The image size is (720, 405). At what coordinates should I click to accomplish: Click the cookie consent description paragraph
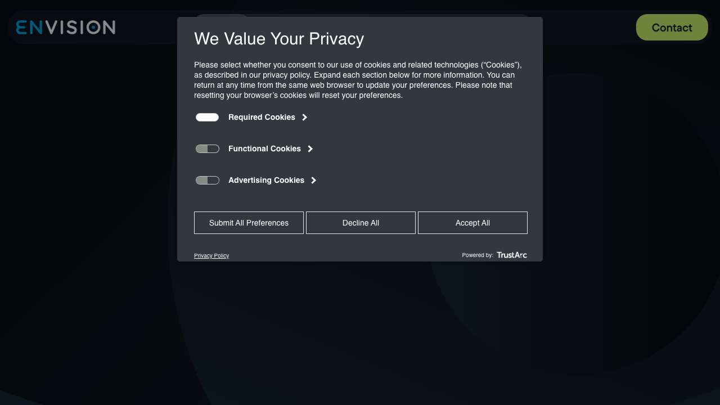358,80
